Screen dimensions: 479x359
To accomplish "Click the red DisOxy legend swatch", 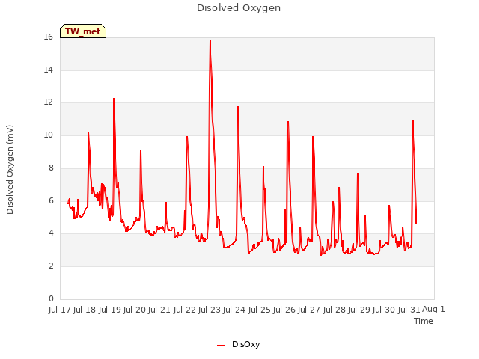I will point(222,346).
